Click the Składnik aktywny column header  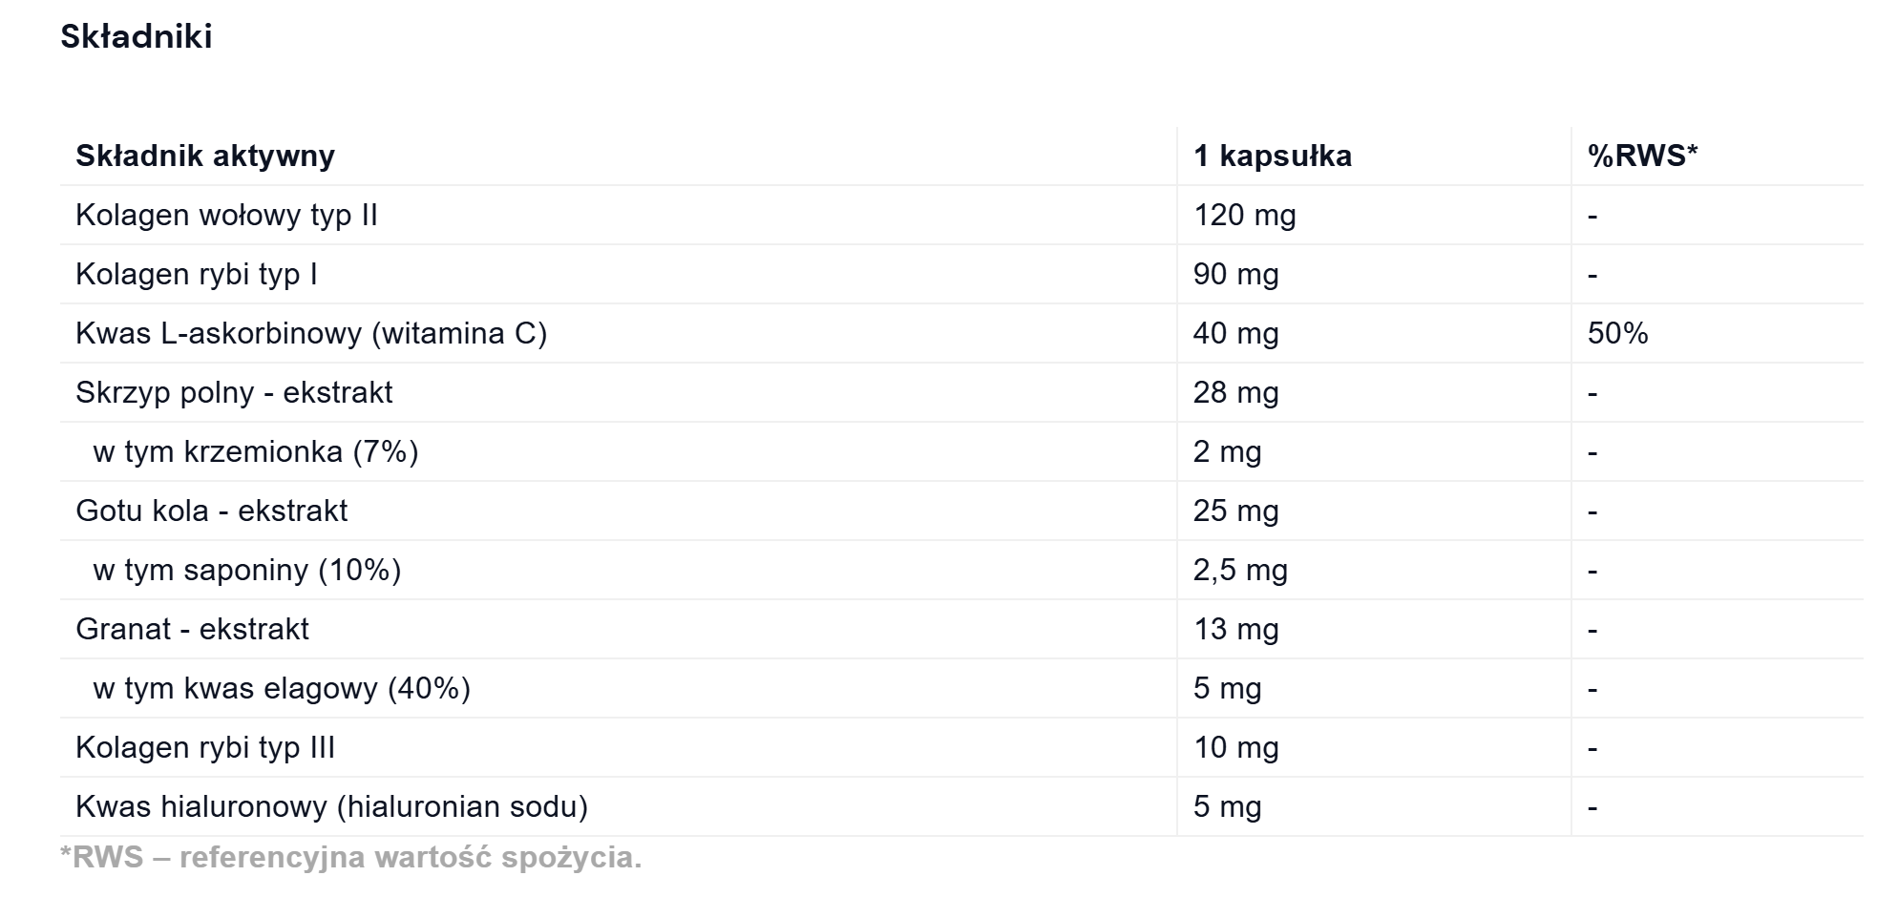(x=205, y=156)
